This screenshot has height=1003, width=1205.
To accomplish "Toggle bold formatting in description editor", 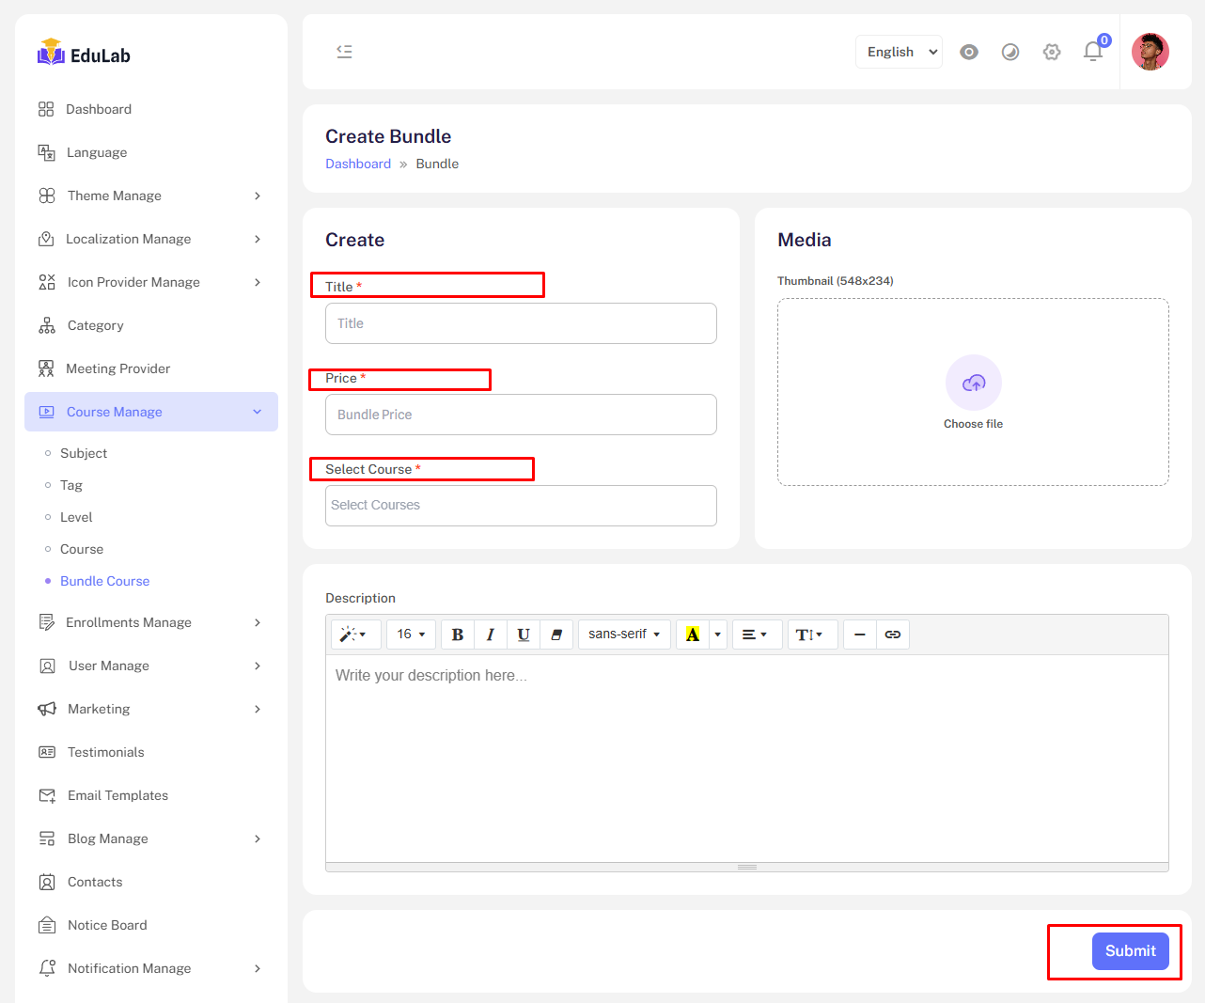I will pos(458,635).
